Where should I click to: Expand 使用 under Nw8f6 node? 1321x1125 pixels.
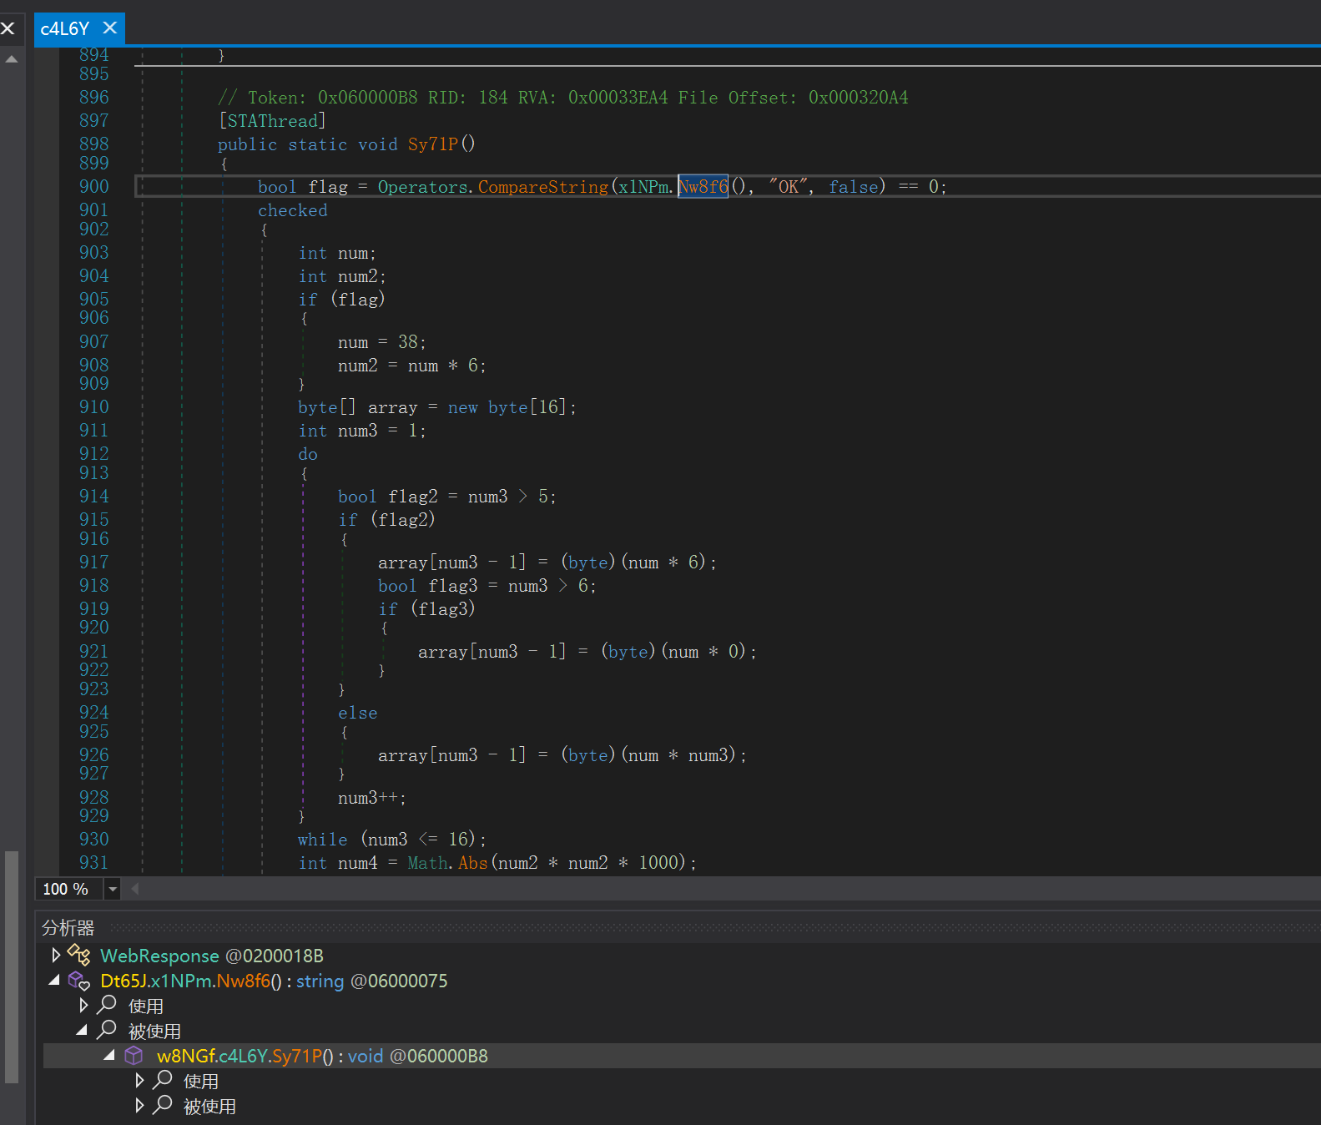tap(83, 1005)
